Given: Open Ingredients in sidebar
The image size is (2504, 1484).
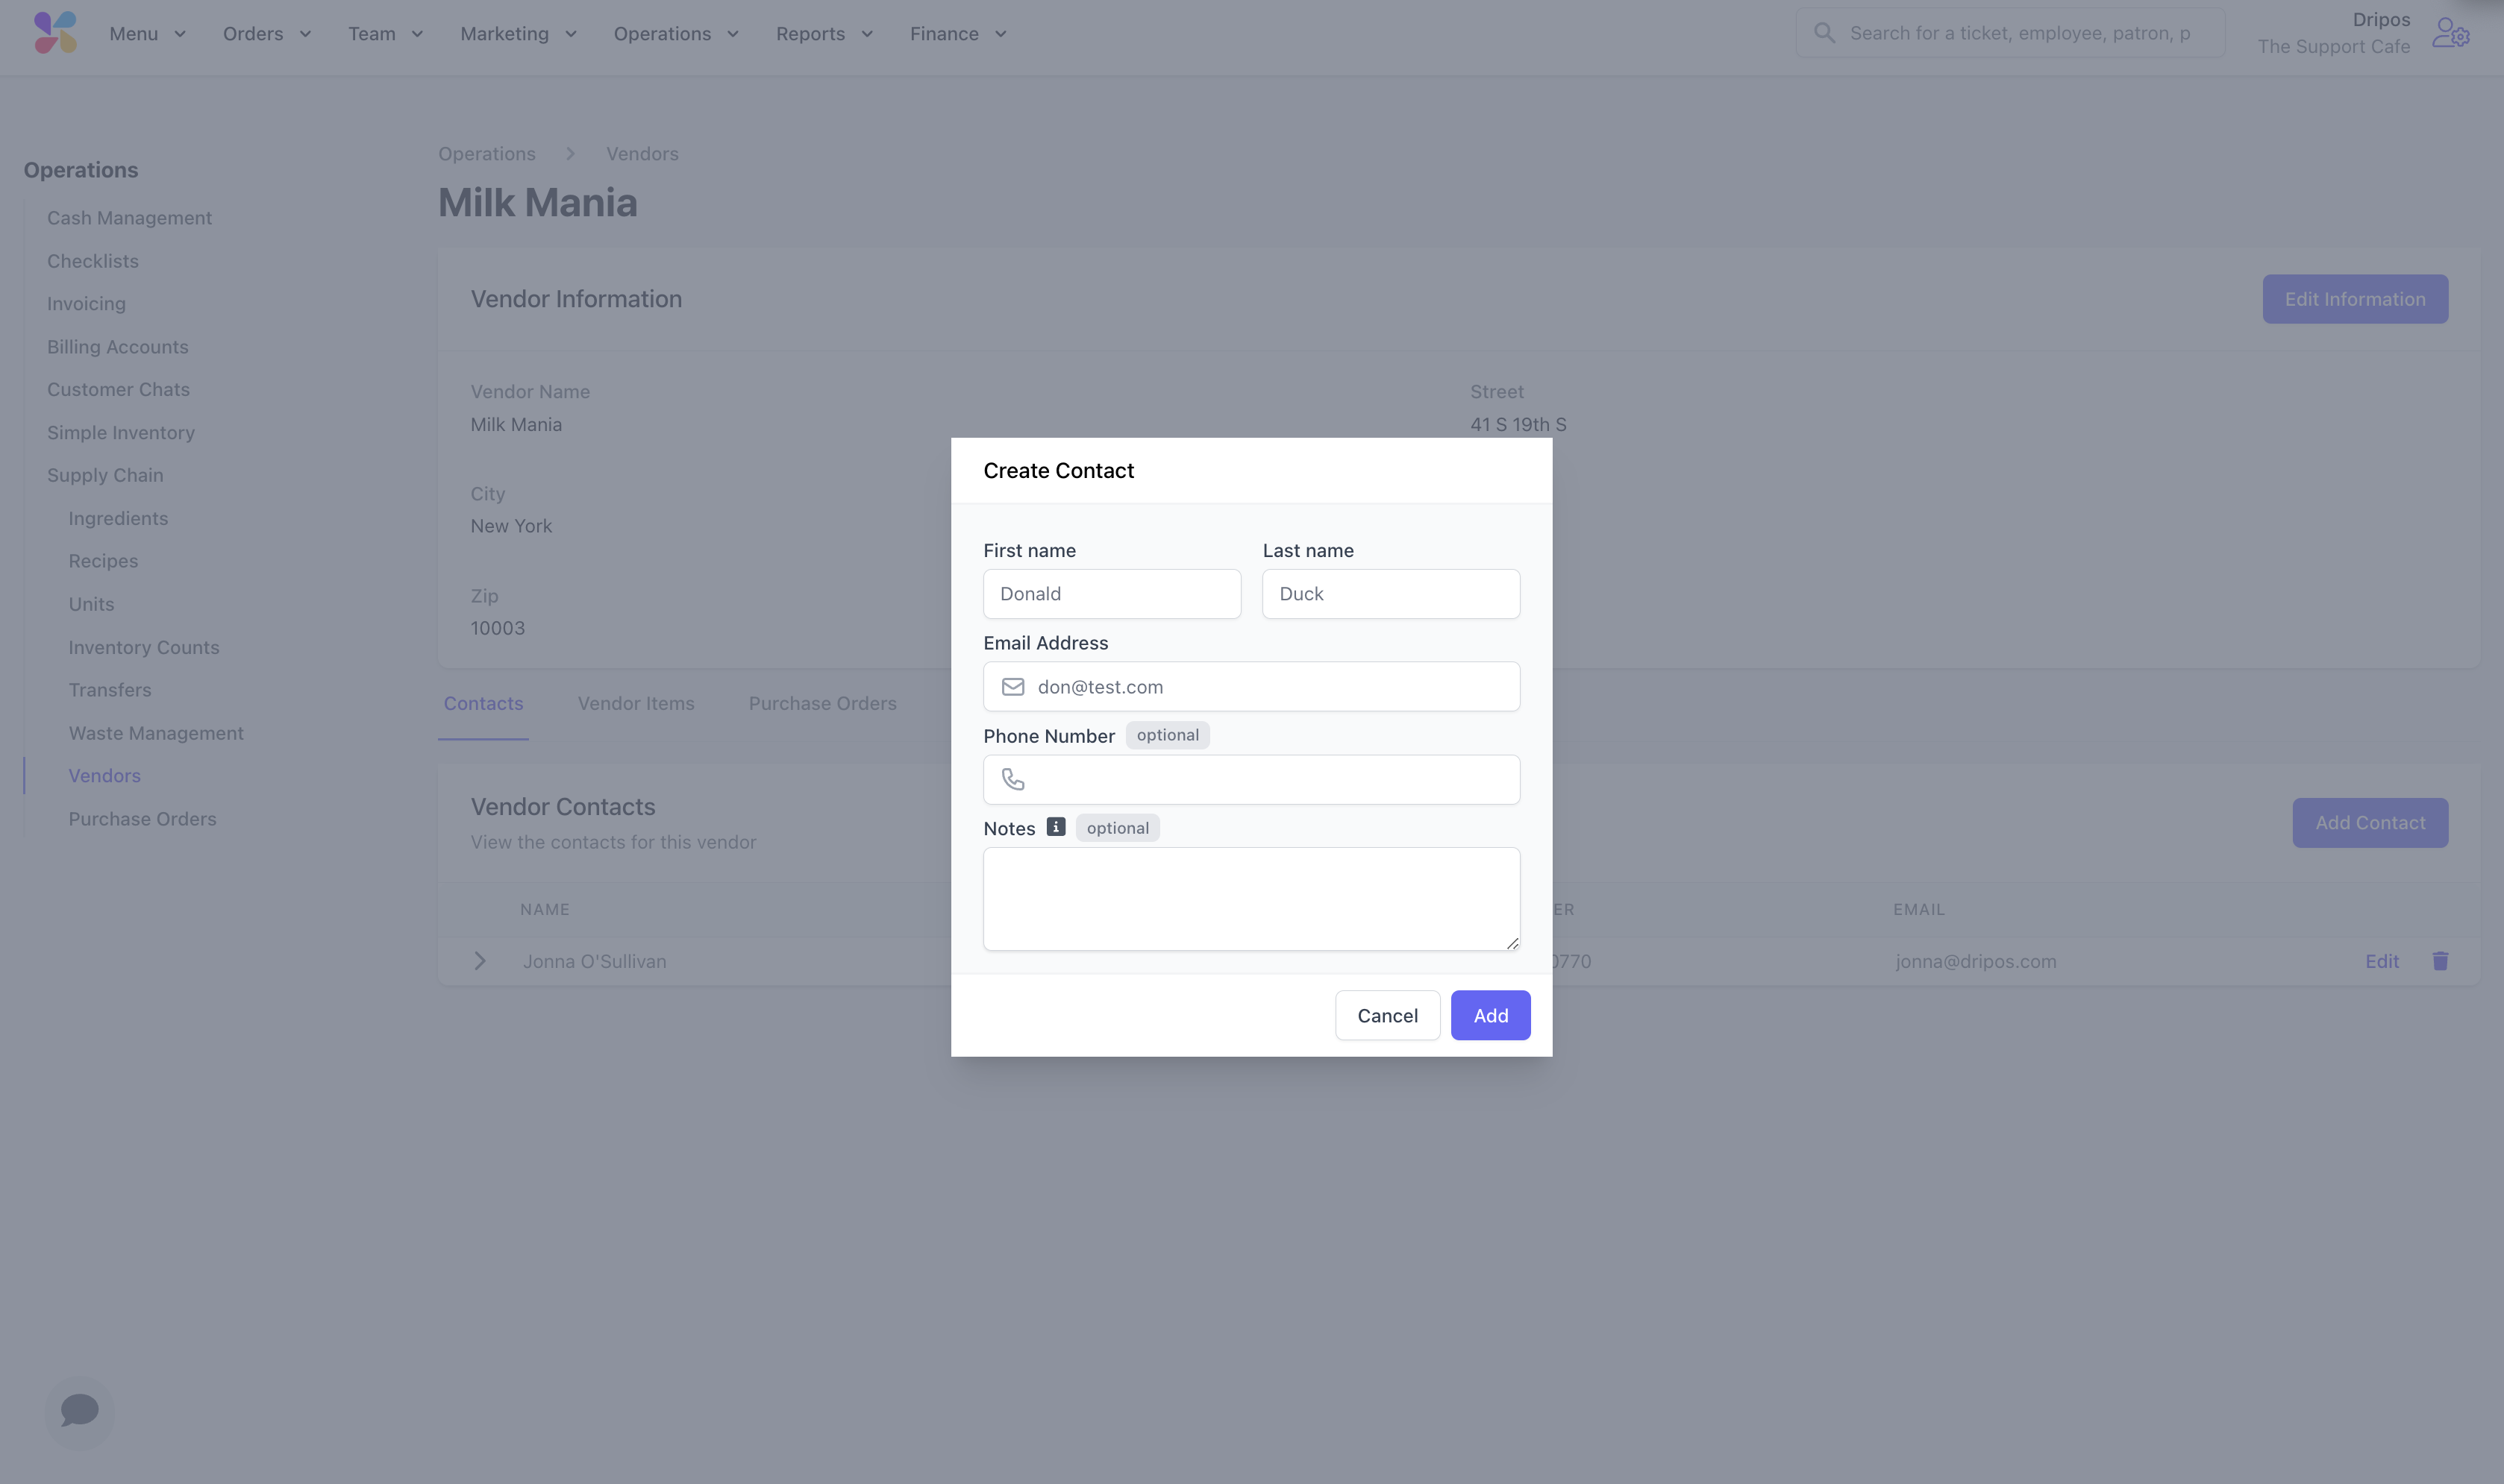Looking at the screenshot, I should tap(118, 519).
